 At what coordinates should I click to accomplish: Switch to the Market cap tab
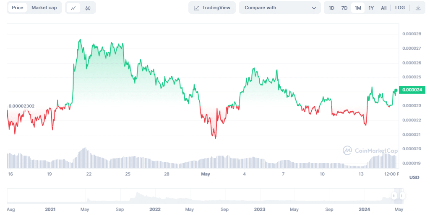point(44,8)
